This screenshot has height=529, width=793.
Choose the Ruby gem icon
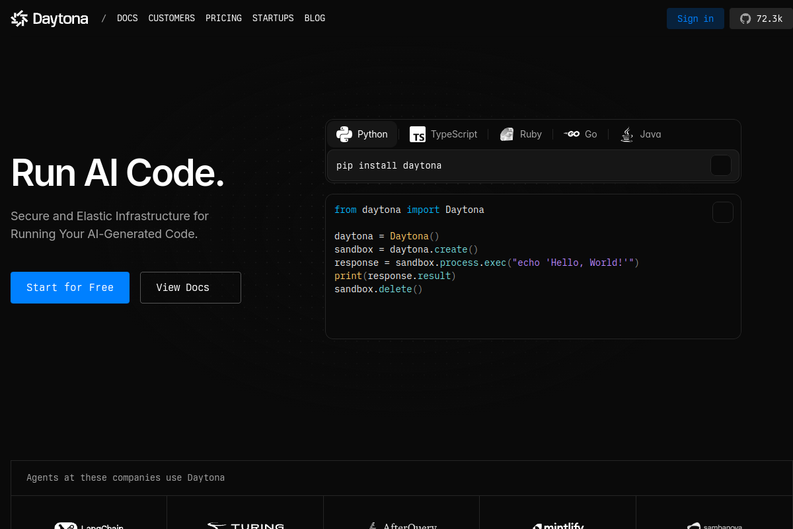point(507,134)
